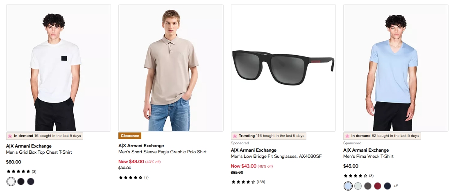453x195 pixels.
Task: Click the Pima Vneck T-Shirt star rating
Action: (356, 176)
